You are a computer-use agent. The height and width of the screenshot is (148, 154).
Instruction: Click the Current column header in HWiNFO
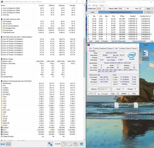coord(41,5)
